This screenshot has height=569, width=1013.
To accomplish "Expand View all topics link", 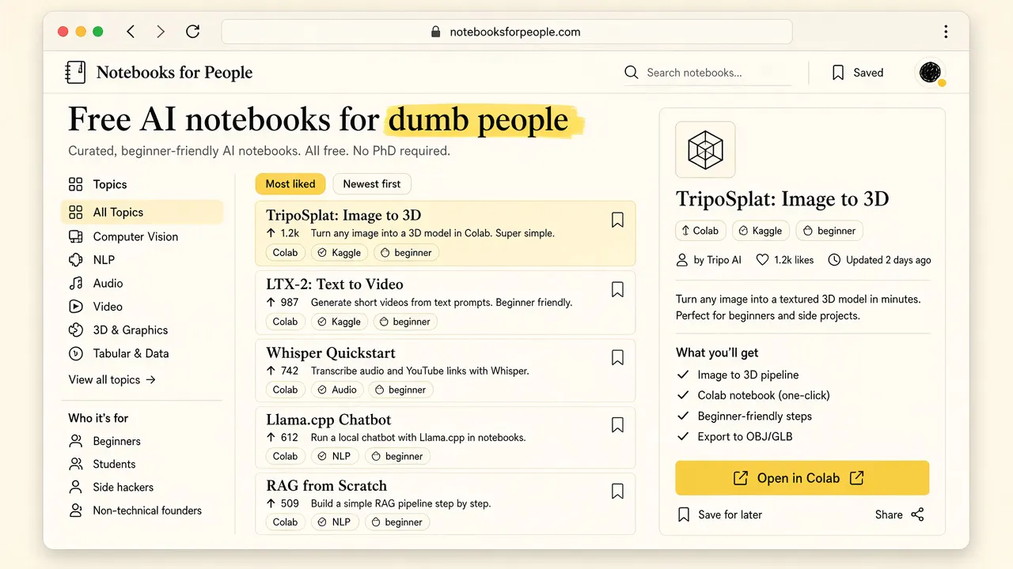I will click(x=112, y=379).
